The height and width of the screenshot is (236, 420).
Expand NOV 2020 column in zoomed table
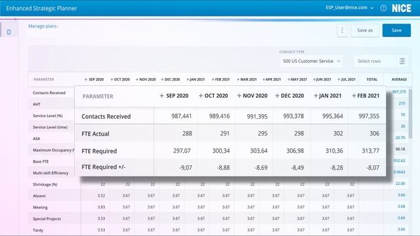click(x=239, y=96)
